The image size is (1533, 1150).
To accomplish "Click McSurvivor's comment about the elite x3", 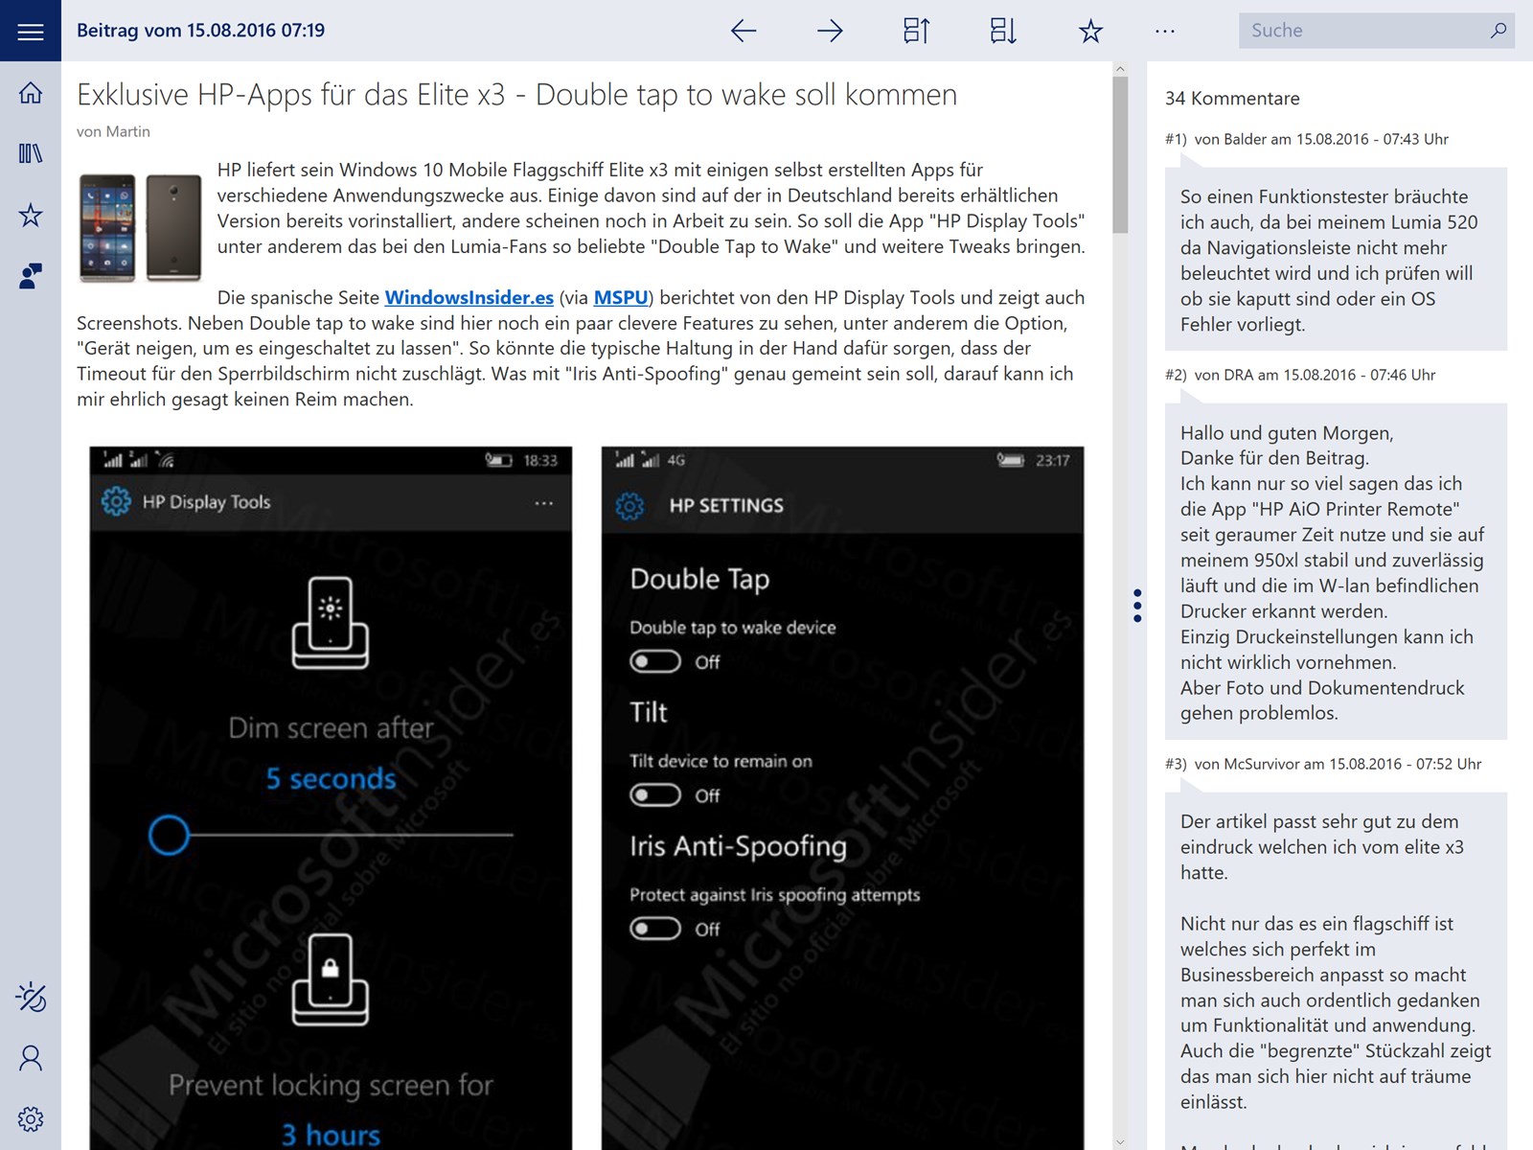I will tap(1336, 971).
